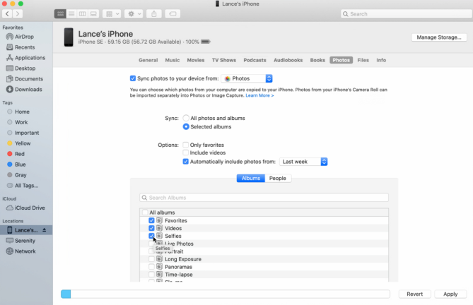Uncheck the Selfies album
Image resolution: width=473 pixels, height=305 pixels.
(151, 236)
